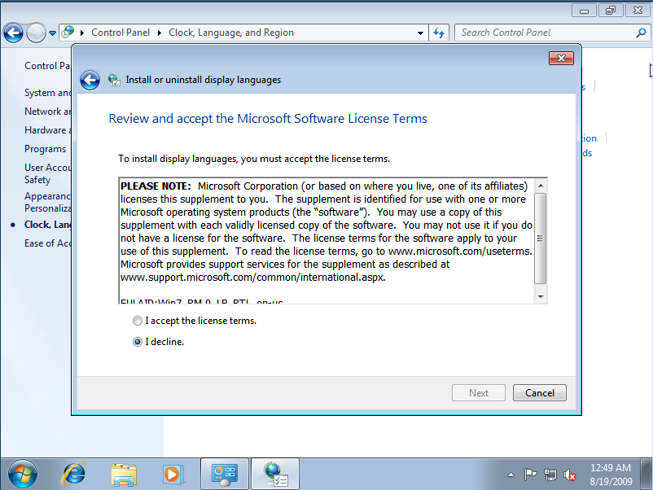Select 'Clock, Language...' sidebar item
Viewport: 653px width, 490px height.
(x=47, y=225)
